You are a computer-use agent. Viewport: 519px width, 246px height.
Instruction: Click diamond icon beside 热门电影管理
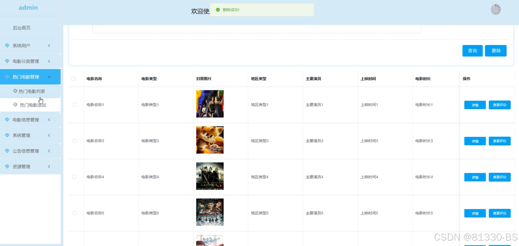pos(7,77)
